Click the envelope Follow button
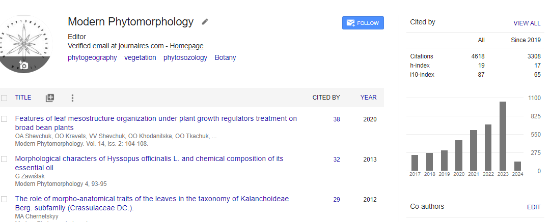This screenshot has width=551, height=222. [363, 23]
